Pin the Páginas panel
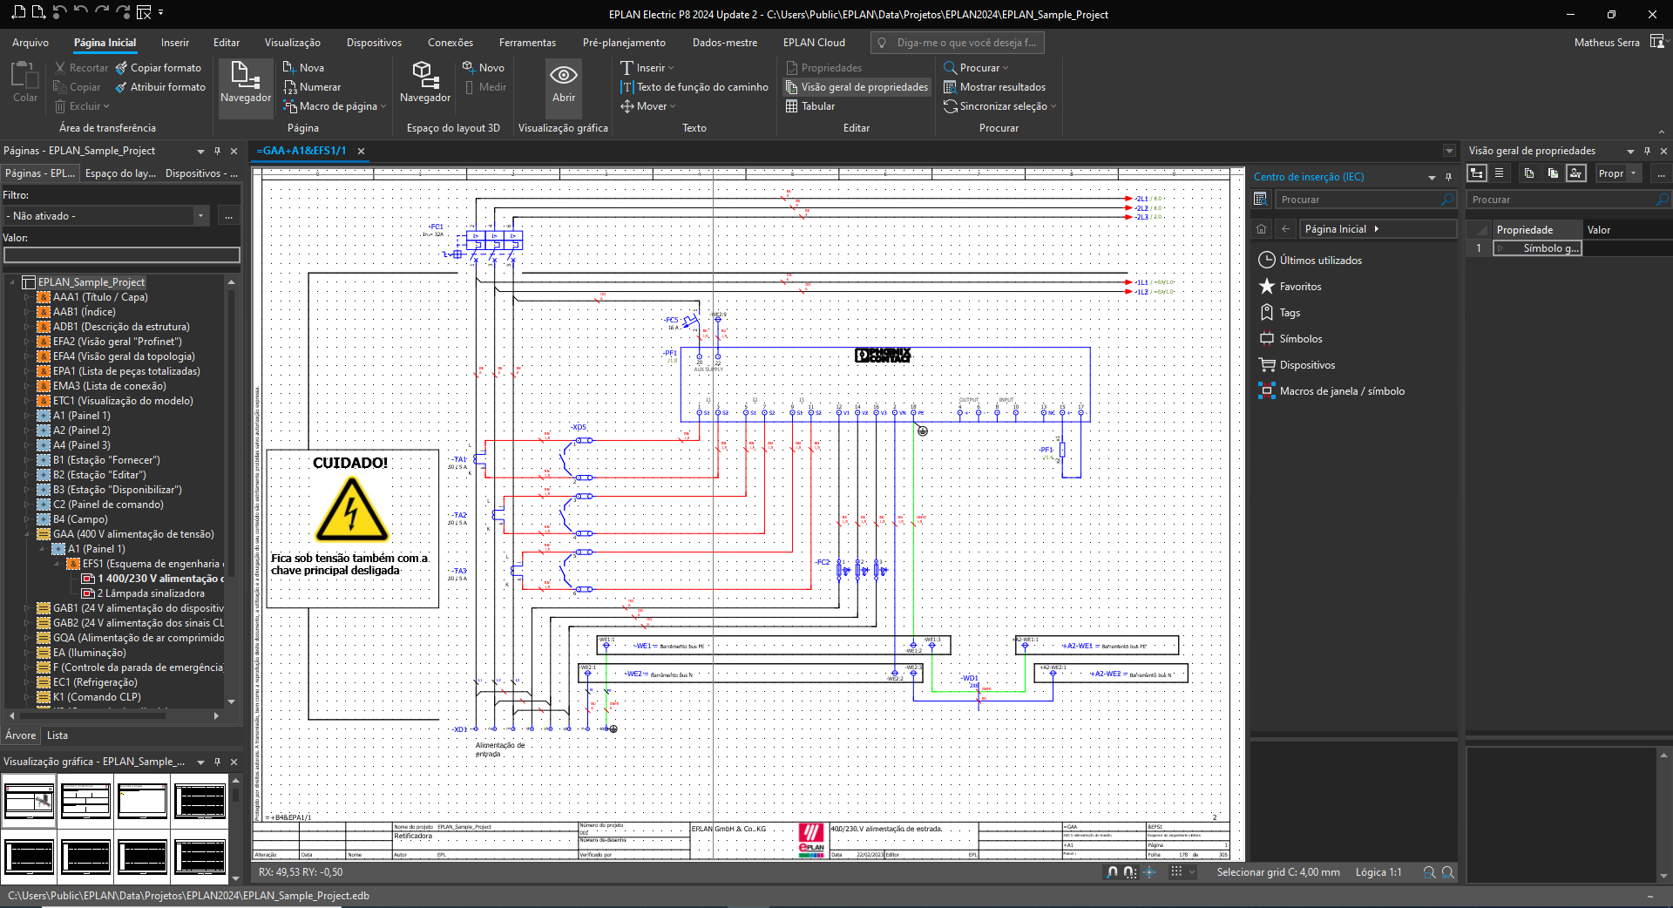 pyautogui.click(x=217, y=150)
